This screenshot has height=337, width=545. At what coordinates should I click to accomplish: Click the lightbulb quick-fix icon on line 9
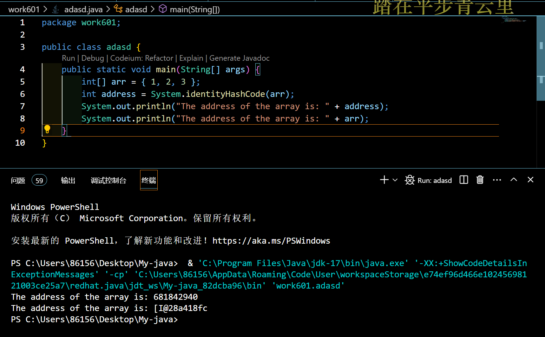click(x=47, y=130)
